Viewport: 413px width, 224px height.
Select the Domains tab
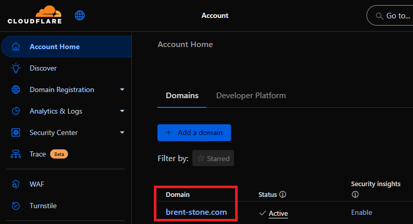pos(182,96)
